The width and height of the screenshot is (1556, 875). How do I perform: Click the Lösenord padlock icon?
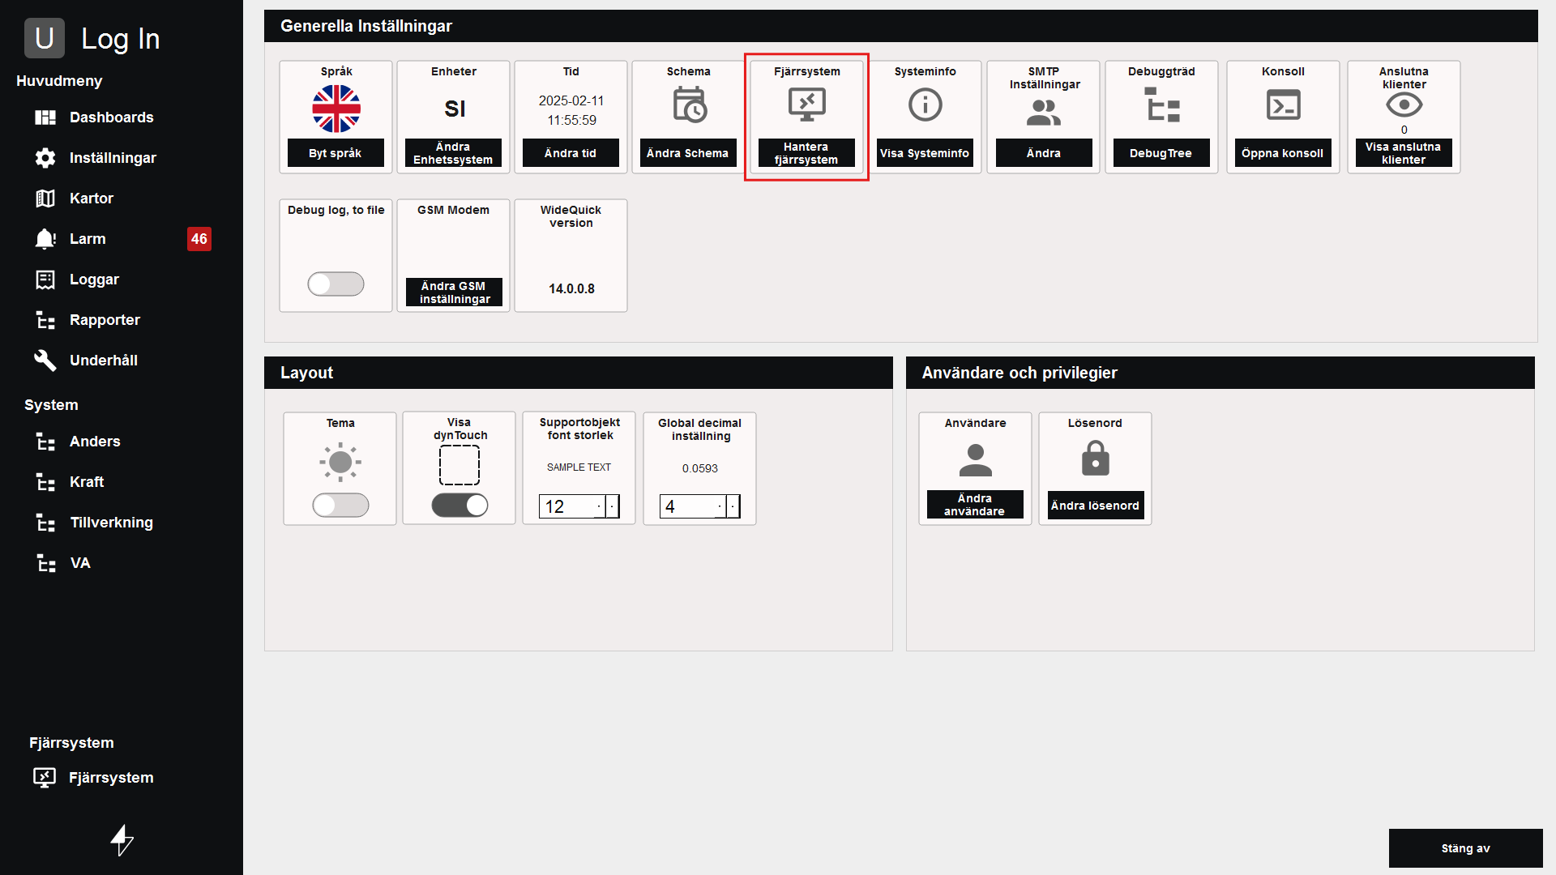pos(1095,459)
